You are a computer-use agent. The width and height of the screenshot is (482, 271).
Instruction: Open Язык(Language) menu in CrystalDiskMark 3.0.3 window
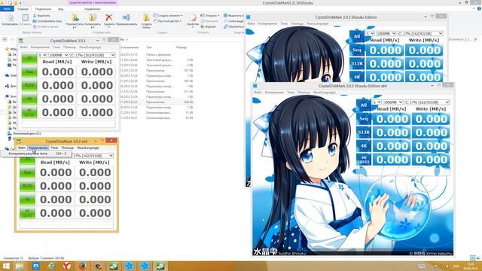pyautogui.click(x=90, y=47)
